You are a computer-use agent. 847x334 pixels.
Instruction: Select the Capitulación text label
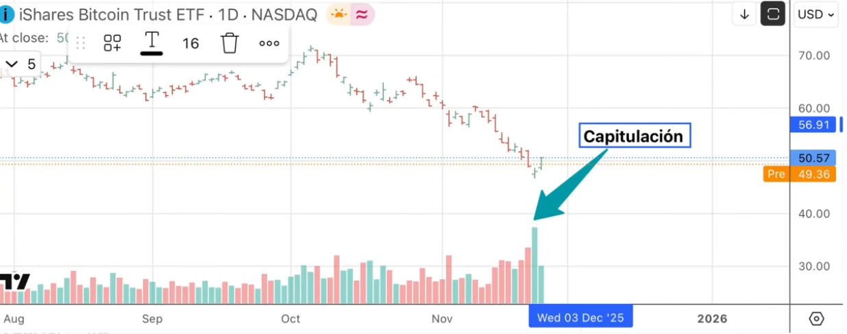(x=634, y=136)
